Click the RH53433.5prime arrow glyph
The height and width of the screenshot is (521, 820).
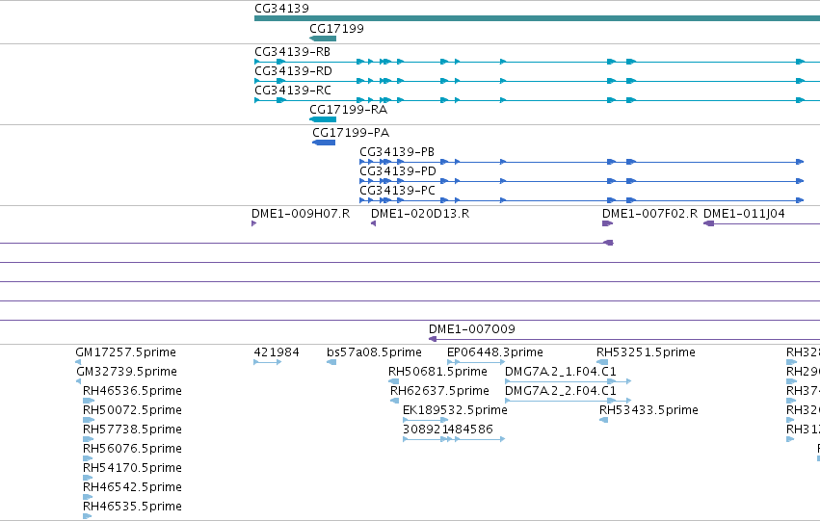[x=603, y=420]
